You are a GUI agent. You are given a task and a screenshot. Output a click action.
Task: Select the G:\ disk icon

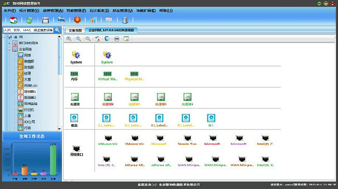pyautogui.click(x=211, y=118)
